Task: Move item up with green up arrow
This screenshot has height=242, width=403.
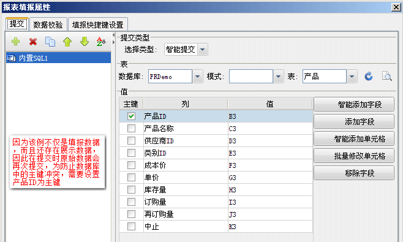Action: (x=67, y=42)
